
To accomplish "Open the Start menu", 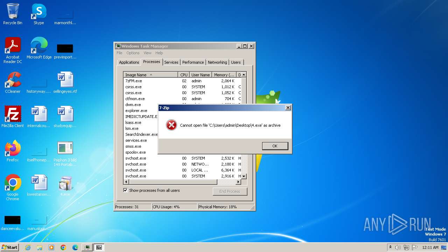I will (x=10, y=247).
